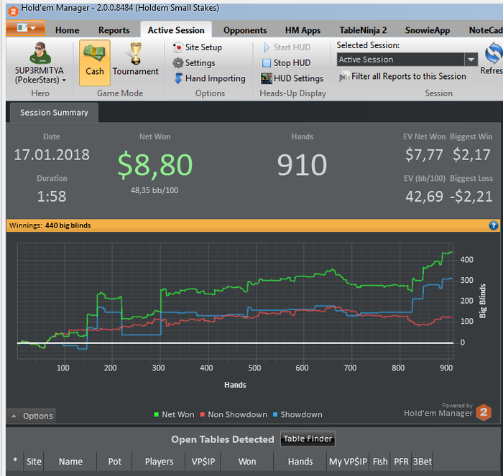Click the Refresh session icon

(x=494, y=54)
